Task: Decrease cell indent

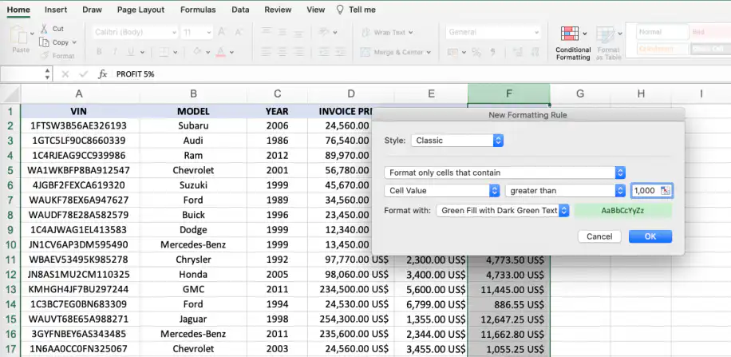Action: (325, 52)
